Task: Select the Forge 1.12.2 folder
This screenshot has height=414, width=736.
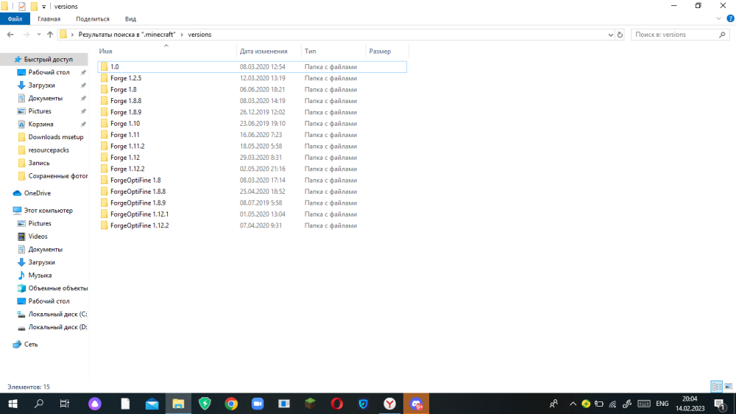Action: point(252,169)
